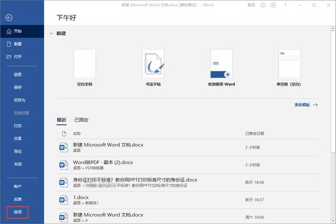The height and width of the screenshot is (224, 336).
Task: Open the 1.docx file name
Action: tap(81, 197)
